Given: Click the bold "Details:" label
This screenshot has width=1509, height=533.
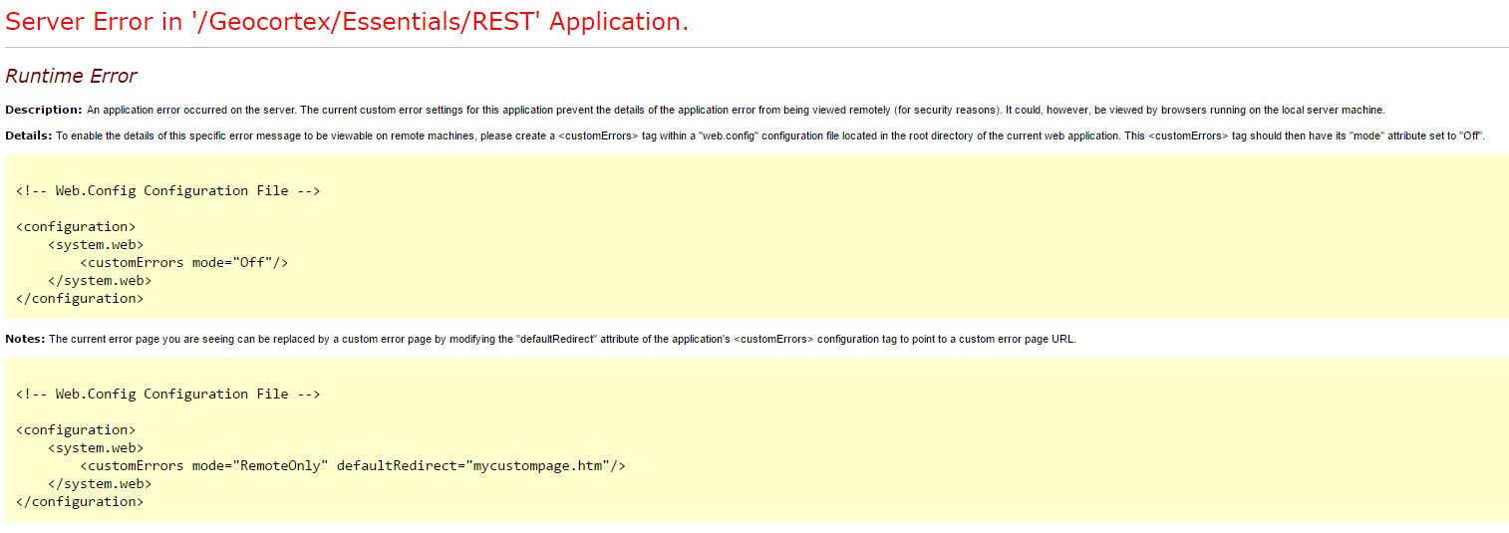Looking at the screenshot, I should click(29, 135).
